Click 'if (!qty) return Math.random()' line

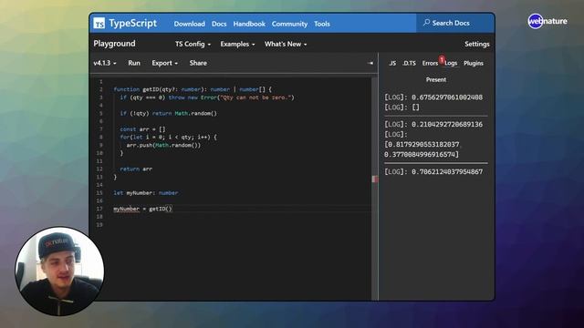[x=168, y=113]
